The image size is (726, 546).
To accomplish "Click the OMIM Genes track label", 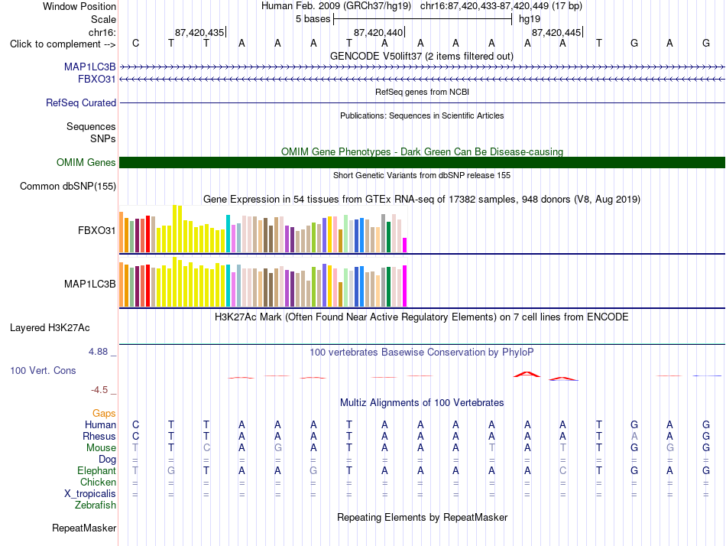I will [86, 163].
